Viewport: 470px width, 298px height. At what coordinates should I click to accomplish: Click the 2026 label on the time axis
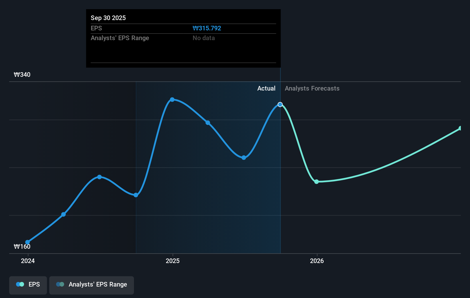click(x=317, y=261)
